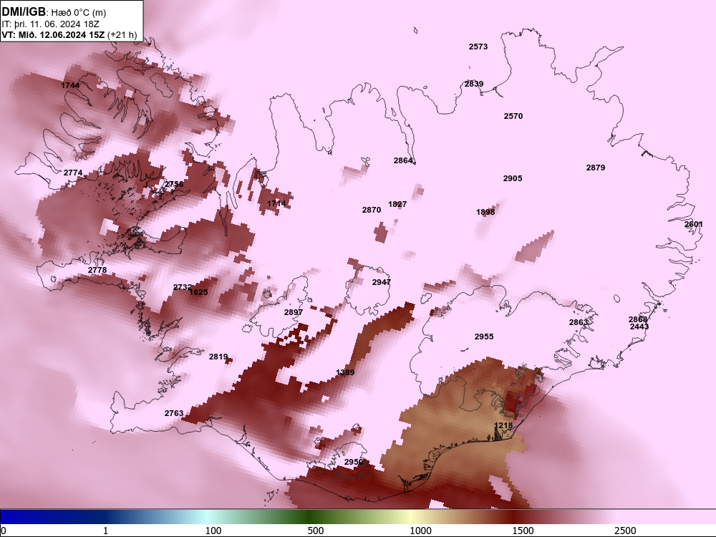
Task: Click the map value 2774
Action: tap(73, 173)
